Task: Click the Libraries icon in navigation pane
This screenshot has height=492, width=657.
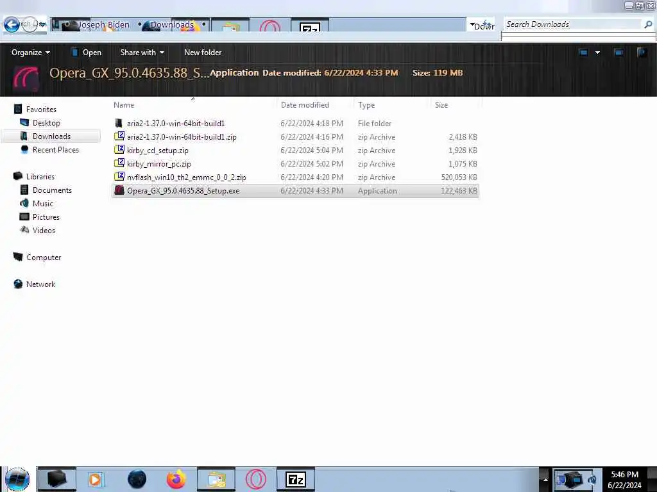Action: (17, 176)
